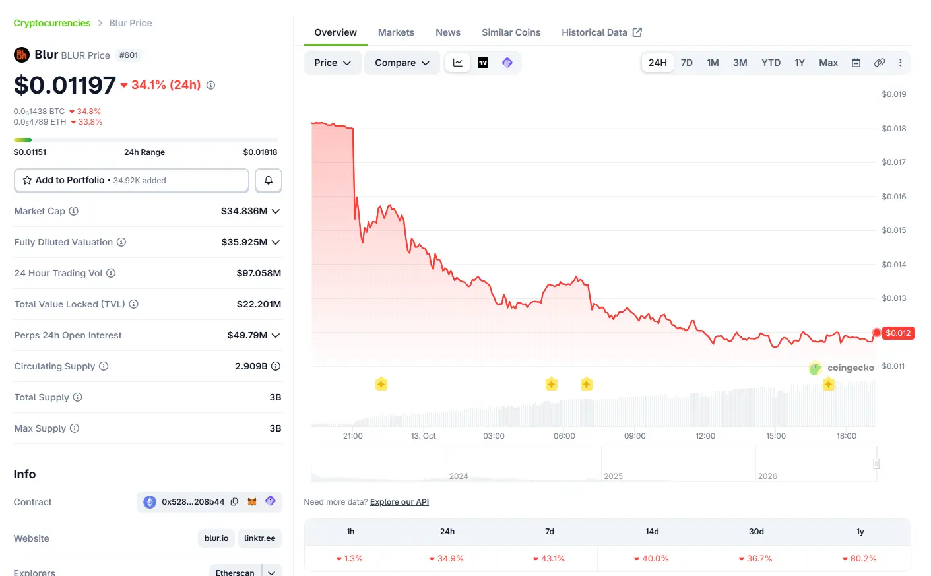This screenshot has width=931, height=576.
Task: Open the Price dropdown
Action: point(333,63)
